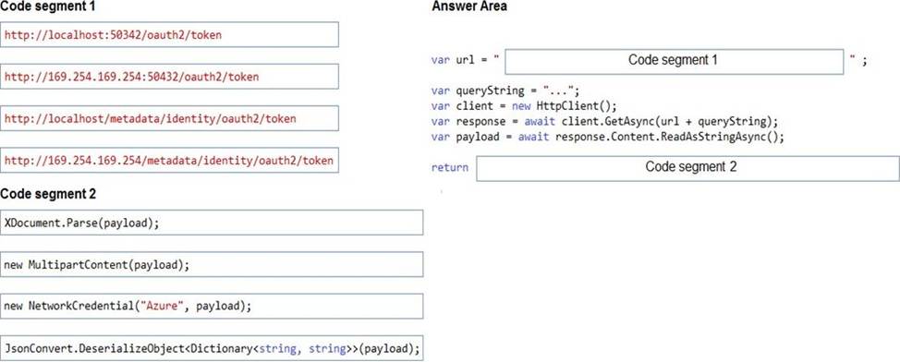This screenshot has height=362, width=900.
Task: Click the var queryString code line
Action: tap(505, 90)
